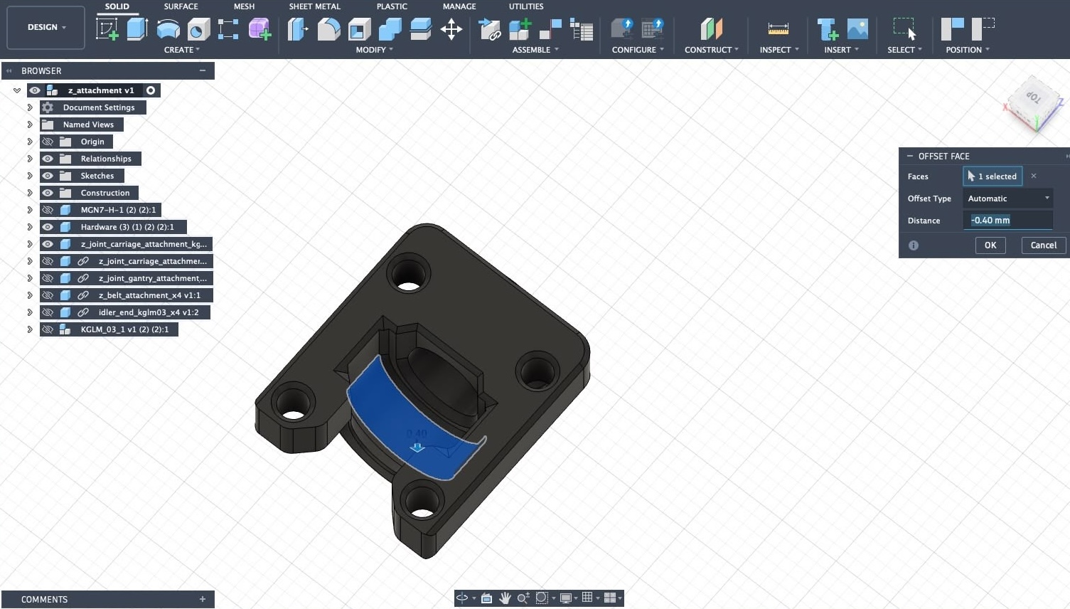Click the info icon in Offset Face dialog

[x=914, y=245]
